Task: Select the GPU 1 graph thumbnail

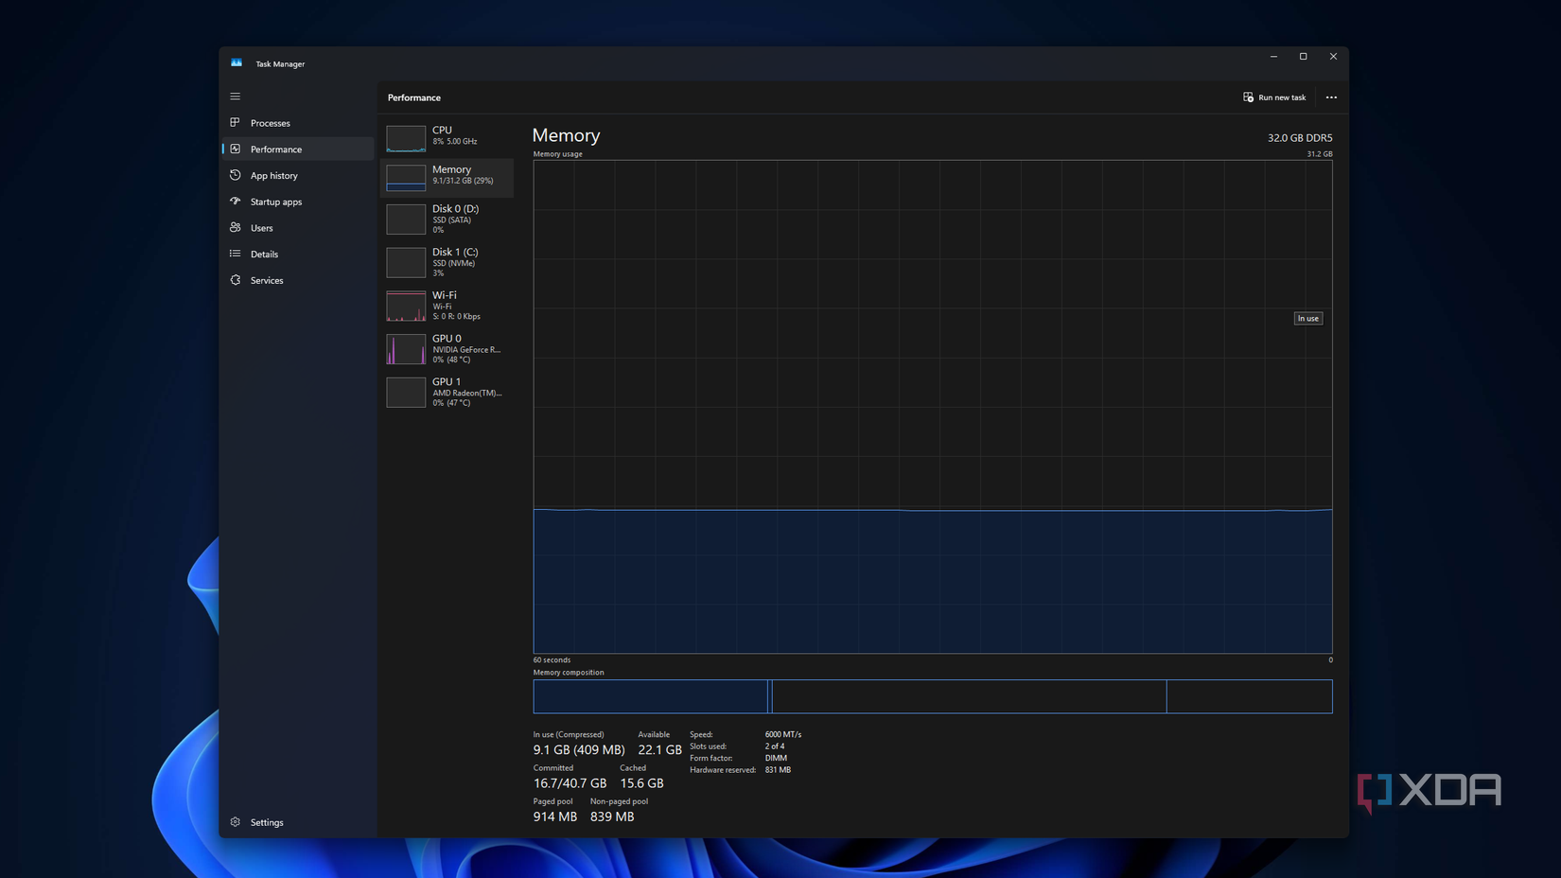Action: coord(406,392)
